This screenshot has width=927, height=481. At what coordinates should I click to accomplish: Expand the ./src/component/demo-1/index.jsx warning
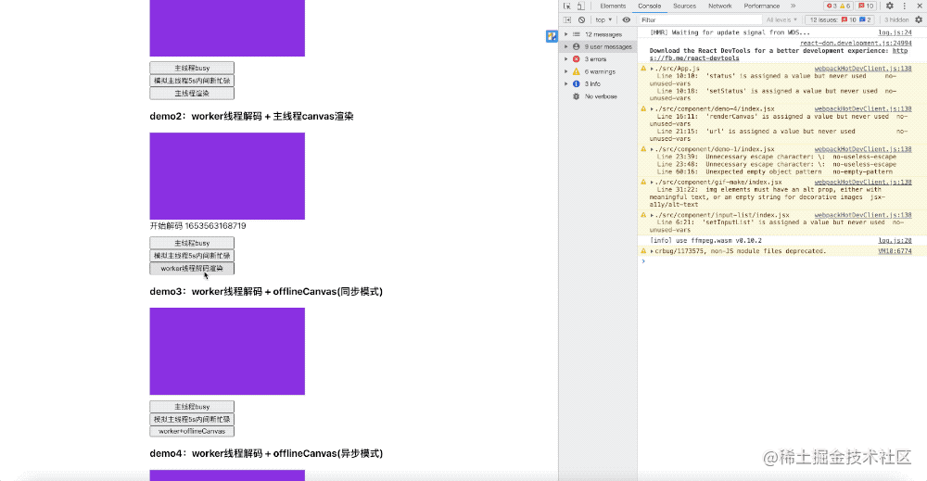pyautogui.click(x=652, y=149)
